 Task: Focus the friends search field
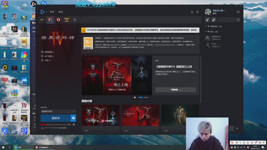tap(229, 20)
